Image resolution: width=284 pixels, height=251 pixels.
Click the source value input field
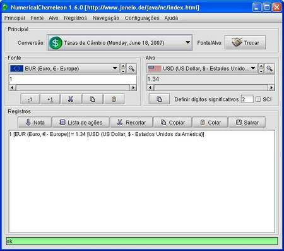point(73,79)
